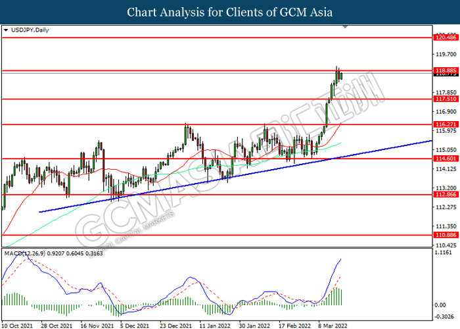
Task: Click the USDJPY,Daily symbol label
Action: (30, 30)
